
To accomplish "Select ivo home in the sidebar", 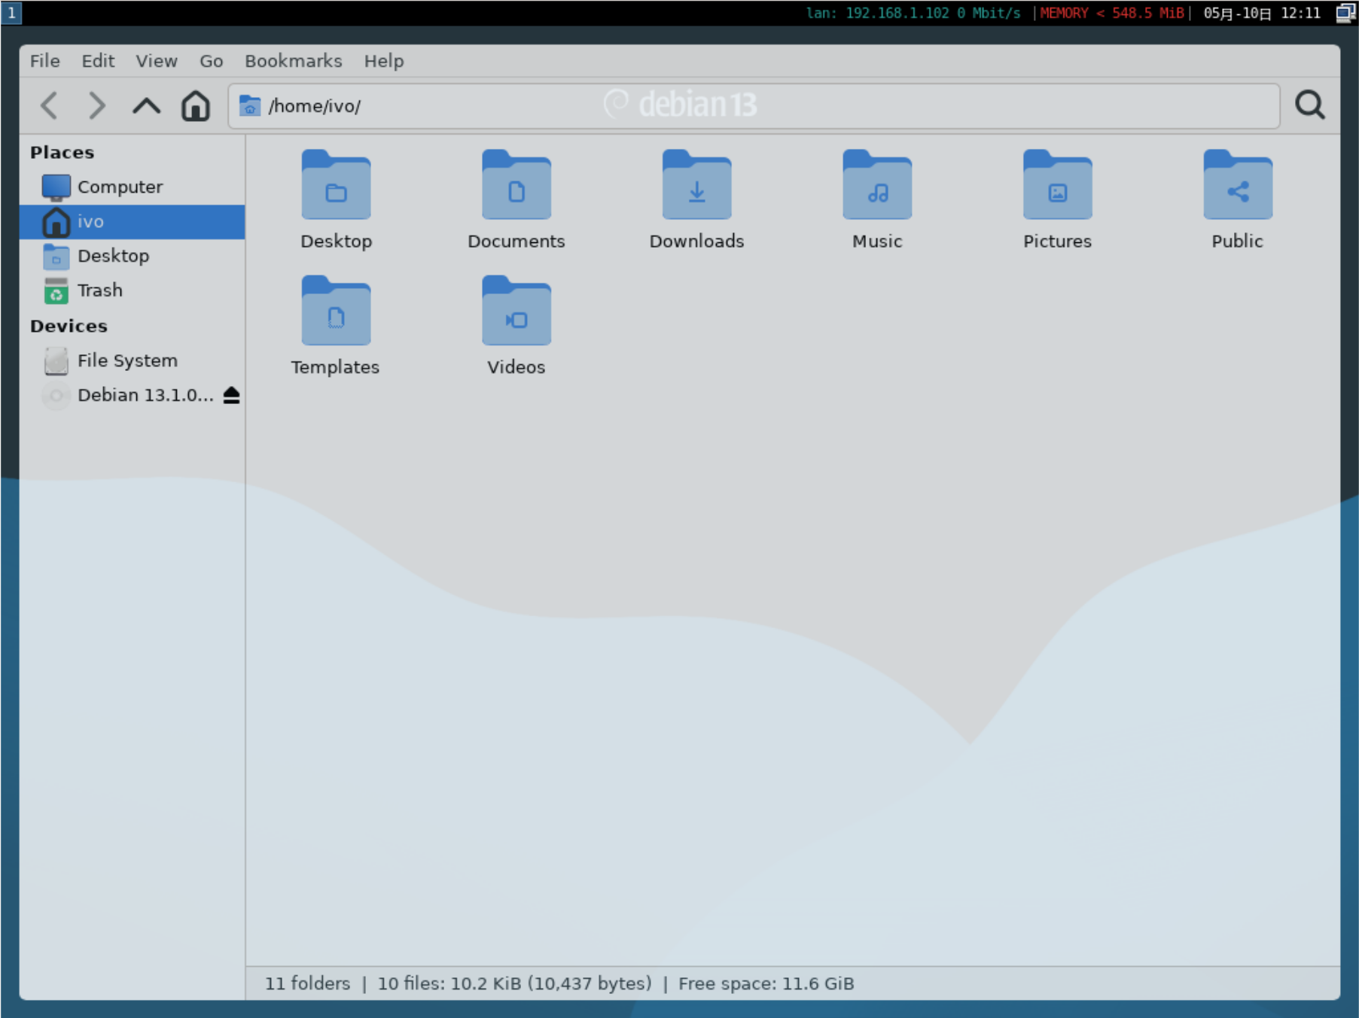I will tap(133, 221).
